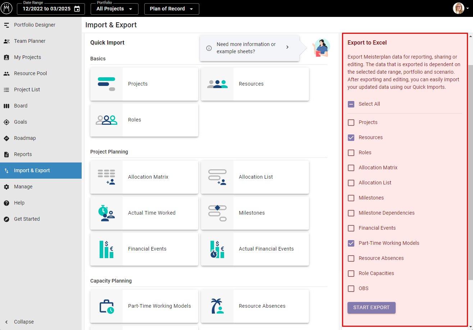Viewport: 473px width, 330px height.
Task: Open user profile avatar
Action: click(x=458, y=8)
